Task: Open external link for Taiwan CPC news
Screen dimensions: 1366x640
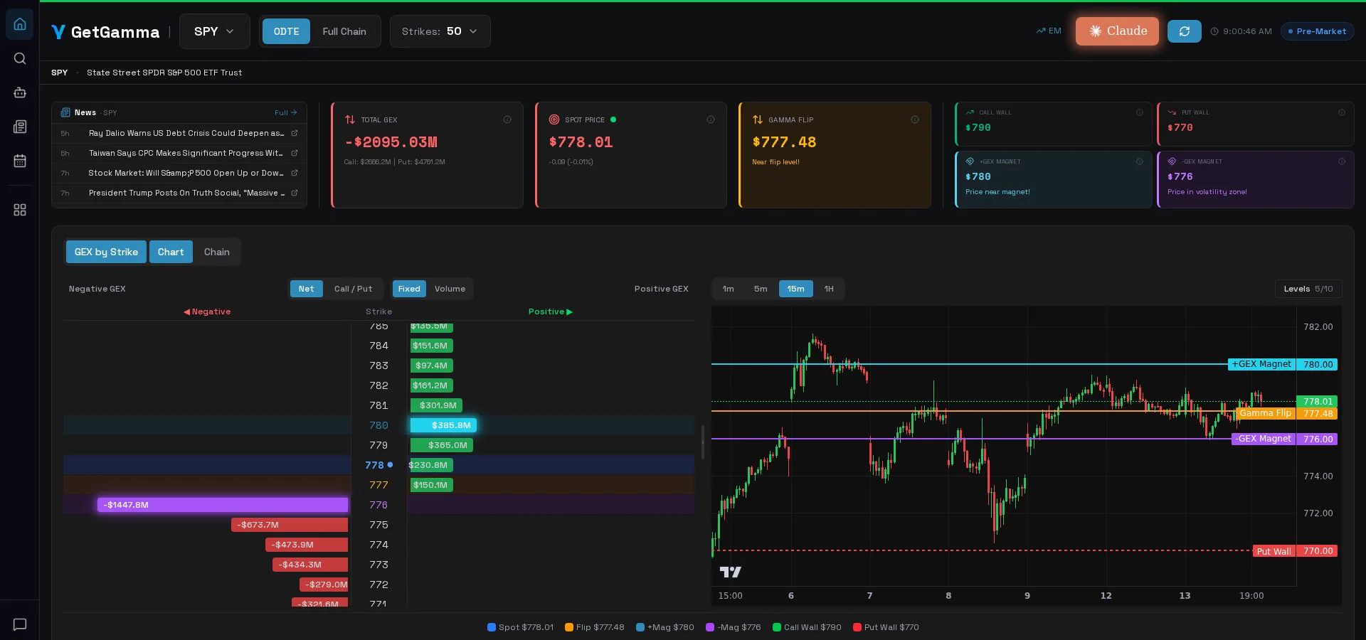Action: tap(295, 153)
